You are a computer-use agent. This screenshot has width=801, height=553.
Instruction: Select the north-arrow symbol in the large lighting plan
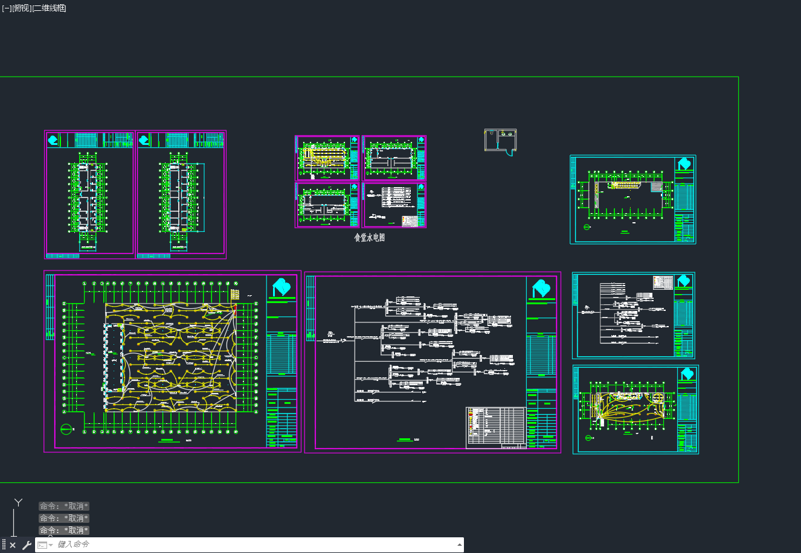(66, 429)
